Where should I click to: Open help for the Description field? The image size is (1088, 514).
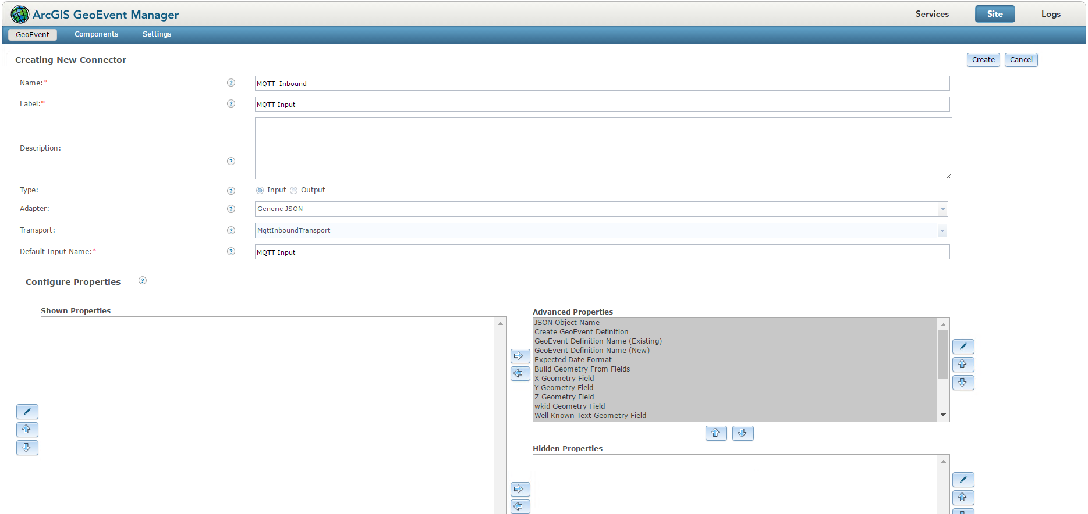coord(231,162)
